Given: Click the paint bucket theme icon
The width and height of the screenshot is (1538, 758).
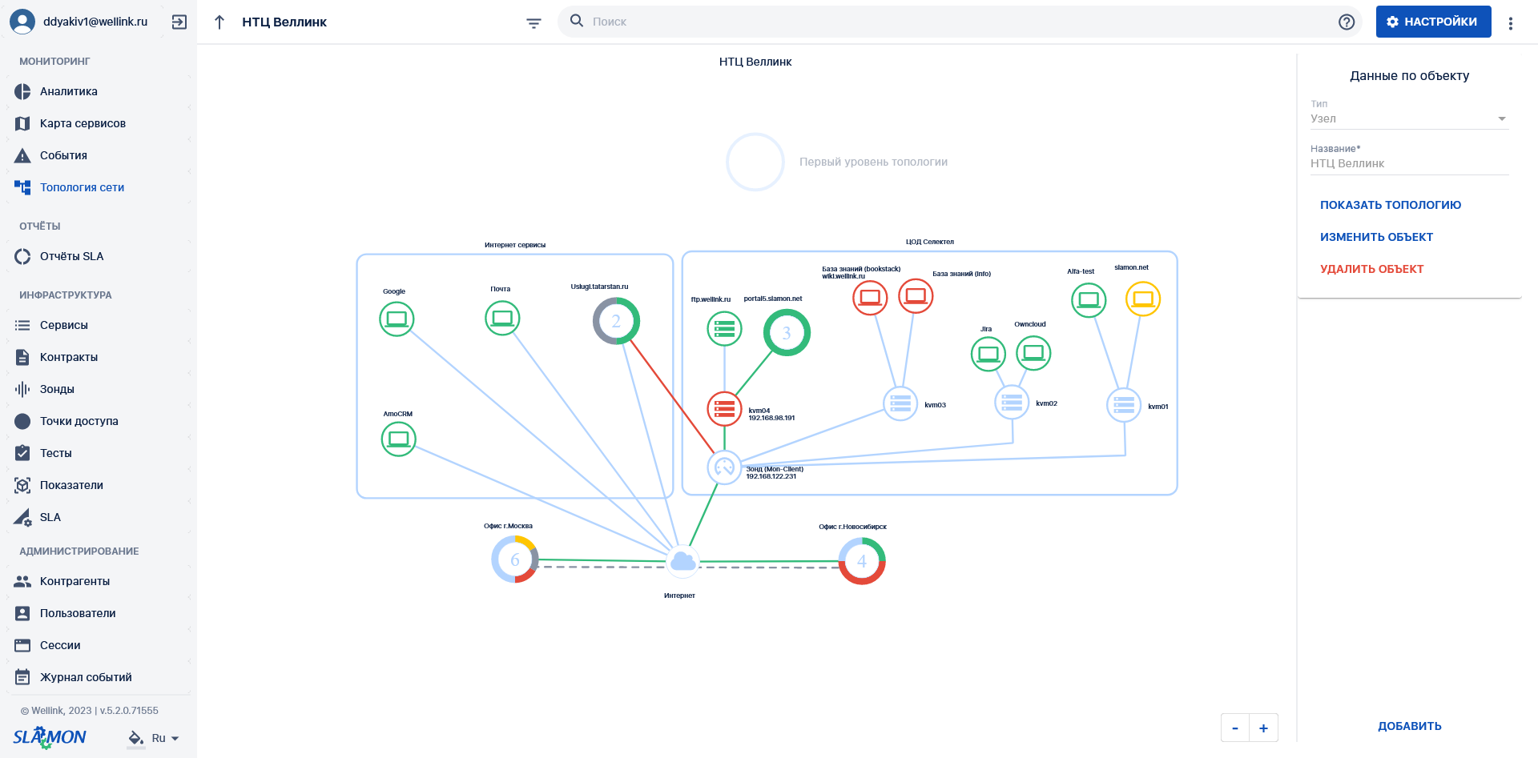Looking at the screenshot, I should pyautogui.click(x=136, y=738).
